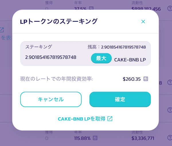This screenshot has height=146, width=172.
Task: Click the external-link icon behind dialog's left edge
Action: pyautogui.click(x=2, y=30)
